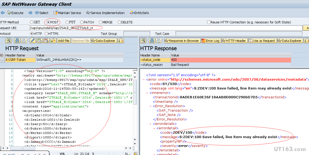This screenshot has height=155, width=309.
Task: Click Add File button in request pane
Action: [x=64, y=41]
